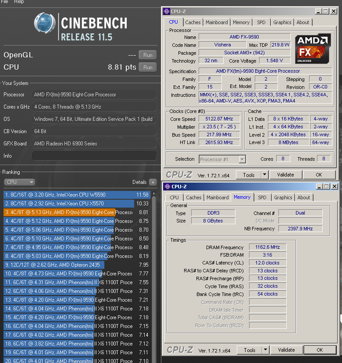Viewport: 342px width, 363px height.
Task: Select ranking row 7 at 4.95 GHz
Action: (x=77, y=247)
